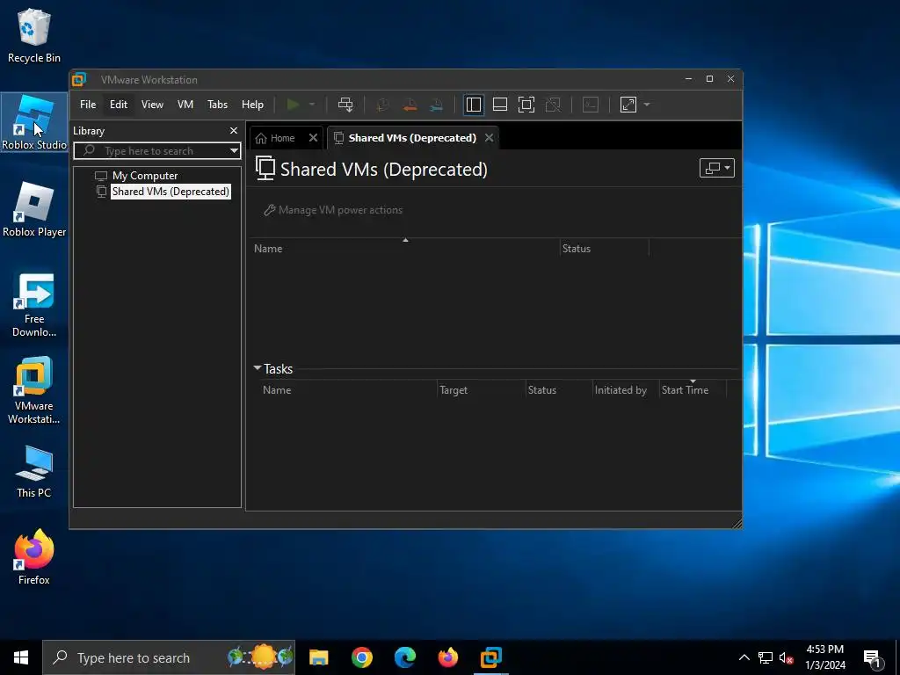Open taskbar clock and date

824,657
